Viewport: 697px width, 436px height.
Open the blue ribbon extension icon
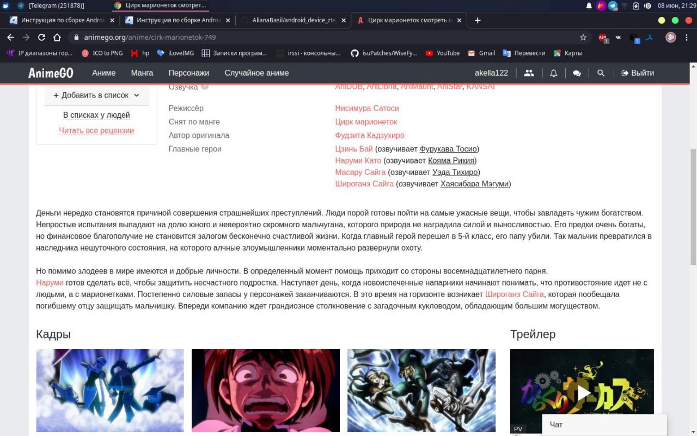pyautogui.click(x=650, y=38)
